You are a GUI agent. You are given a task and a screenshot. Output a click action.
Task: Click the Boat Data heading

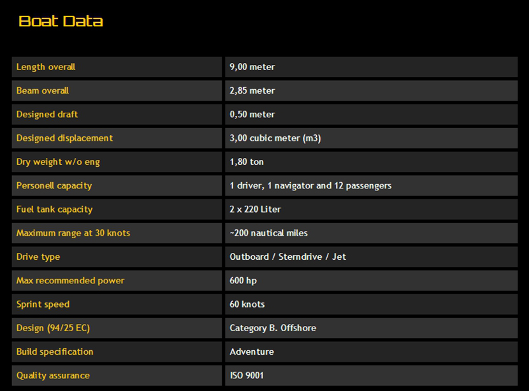(x=61, y=22)
